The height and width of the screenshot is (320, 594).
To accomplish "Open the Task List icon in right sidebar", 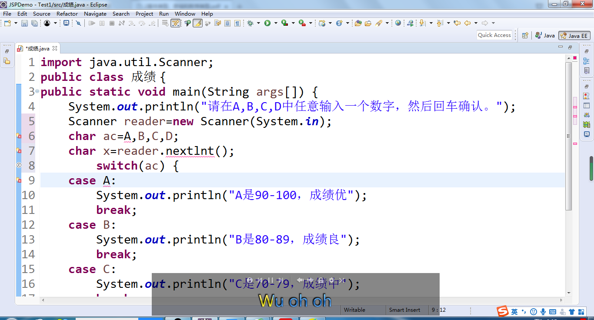I will (x=587, y=70).
